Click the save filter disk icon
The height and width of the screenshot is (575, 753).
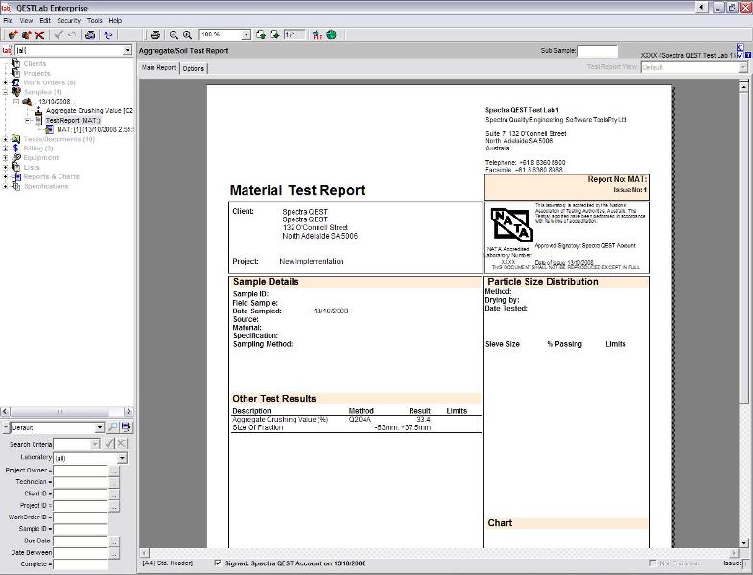tap(126, 427)
